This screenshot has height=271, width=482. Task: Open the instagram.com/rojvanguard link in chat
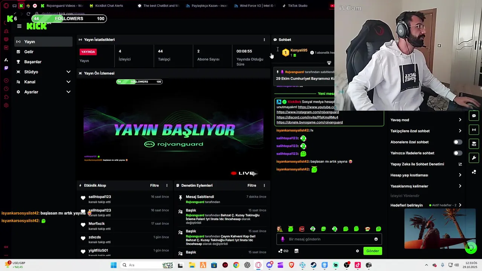coord(308,112)
